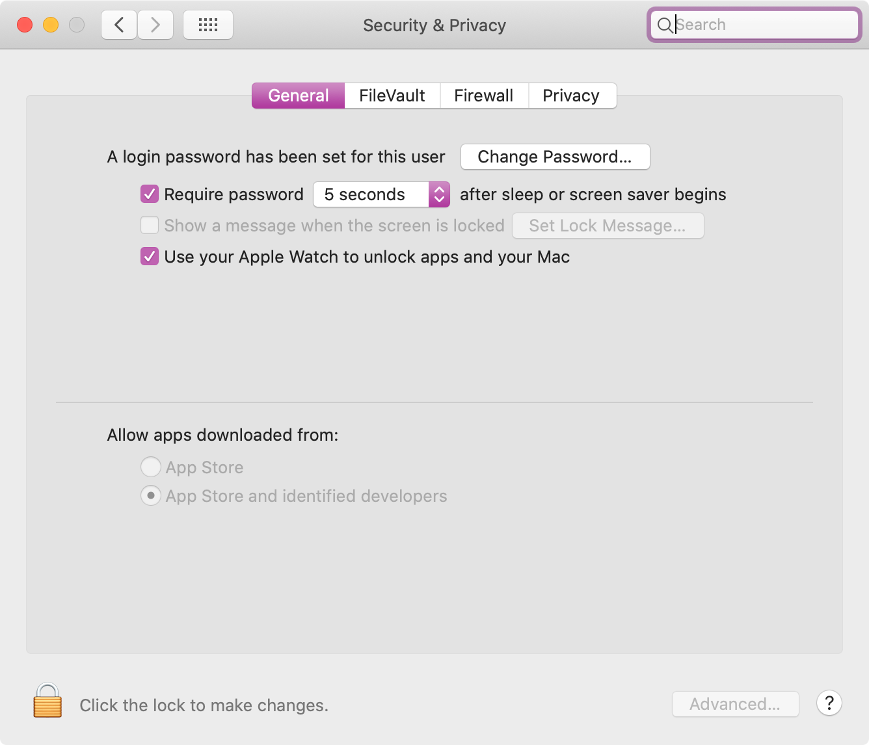Screen dimensions: 869x745
Task: Disable Apple Watch unlock checkbox
Action: [150, 256]
